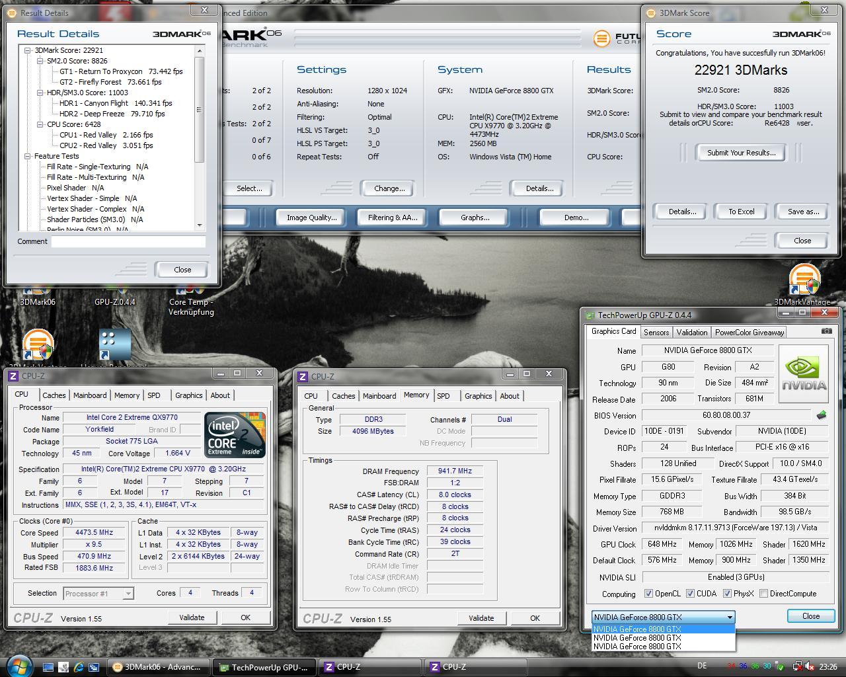Click the Image Quality button in 3DMark06
Screen dimensions: 846x677
point(312,218)
